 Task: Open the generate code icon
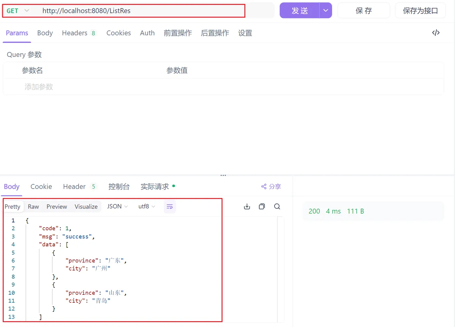pos(436,33)
